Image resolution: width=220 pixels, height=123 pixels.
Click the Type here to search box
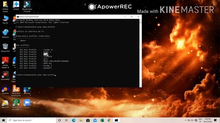point(32,120)
